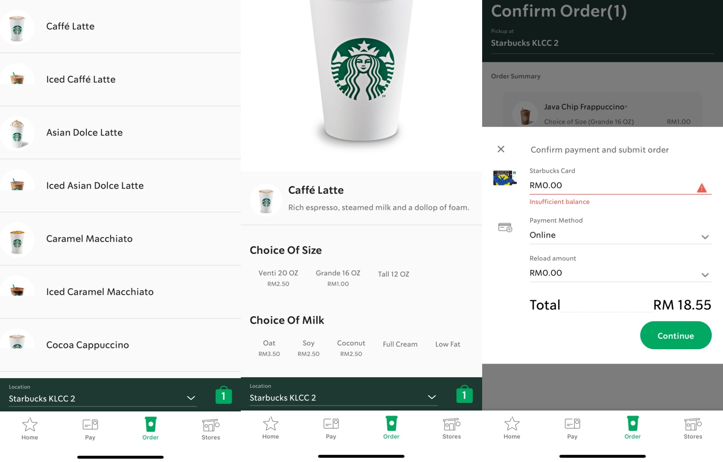723x462 pixels.
Task: Expand Starbucks KLCC 2 location in left screen
Action: point(103,398)
